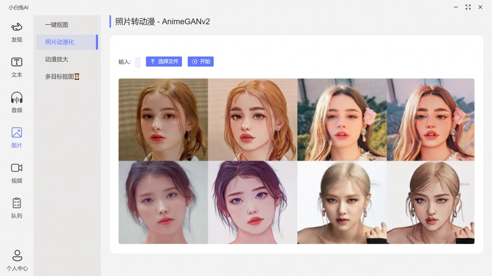Click the 输入 input field
The image size is (492, 276).
138,61
